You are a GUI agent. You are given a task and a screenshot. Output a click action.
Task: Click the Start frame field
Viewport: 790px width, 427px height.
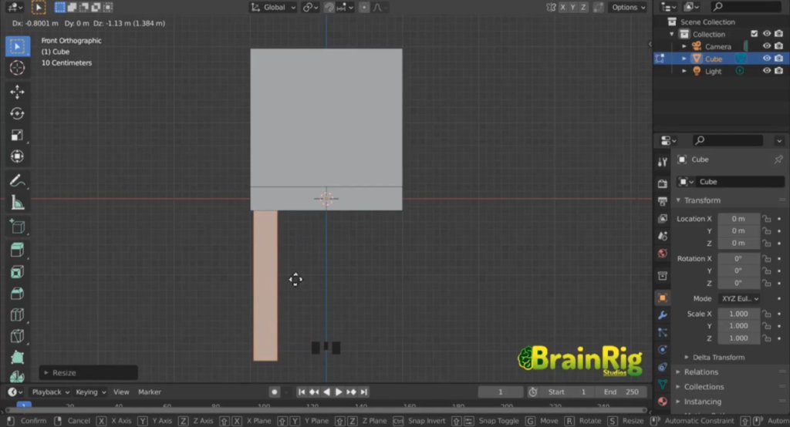coord(568,392)
